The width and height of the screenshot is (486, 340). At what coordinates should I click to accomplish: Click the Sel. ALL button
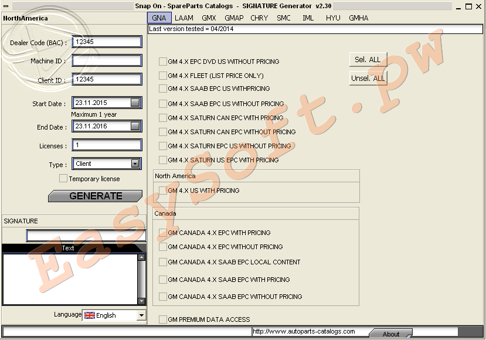pyautogui.click(x=368, y=60)
